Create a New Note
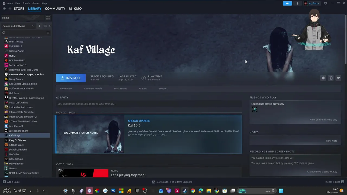This screenshot has width=347, height=195. click(x=332, y=141)
